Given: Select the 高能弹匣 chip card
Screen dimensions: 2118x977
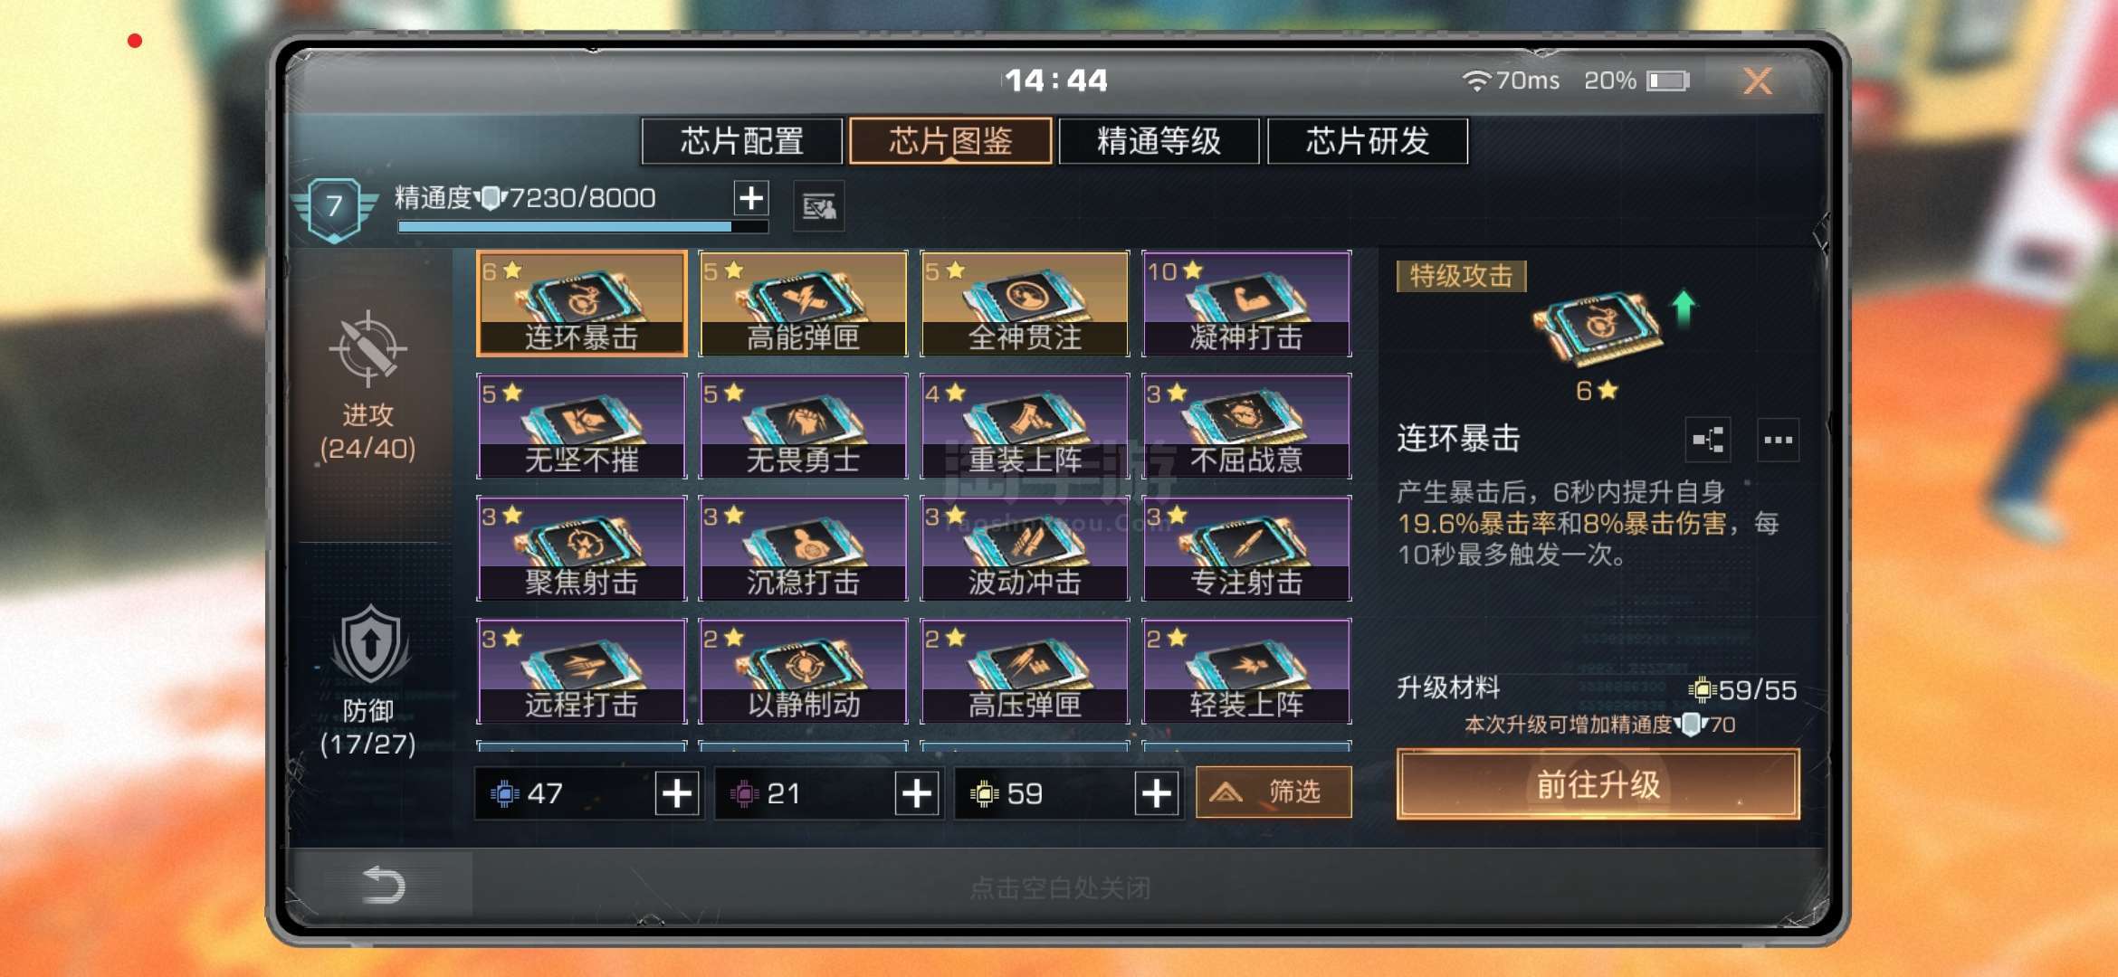Looking at the screenshot, I should (x=803, y=304).
